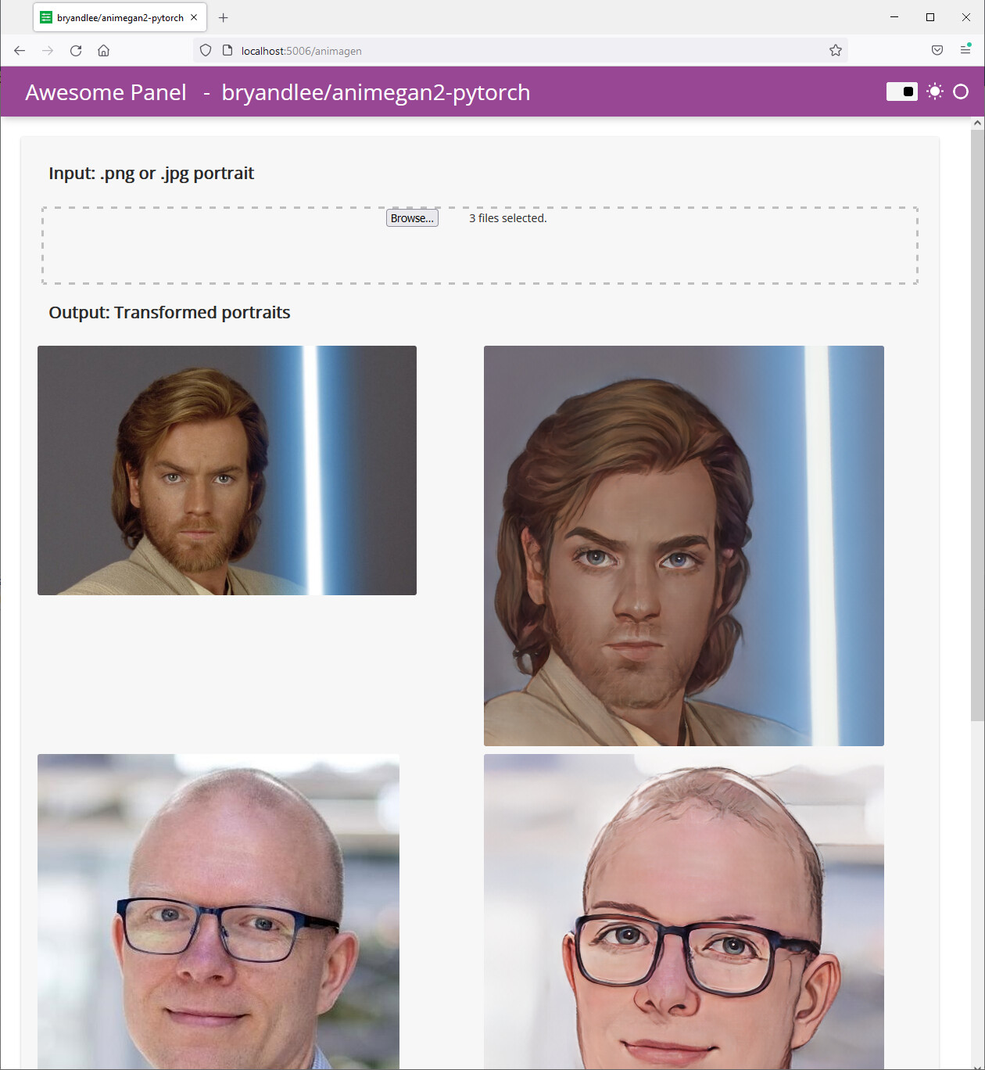Click the browser Forward arrow
Viewport: 985px width, 1070px height.
pos(48,51)
